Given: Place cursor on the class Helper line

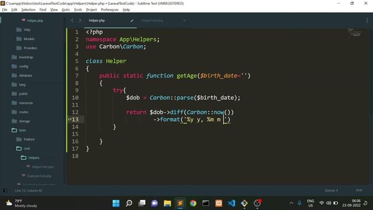Looking at the screenshot, I should click(106, 61).
